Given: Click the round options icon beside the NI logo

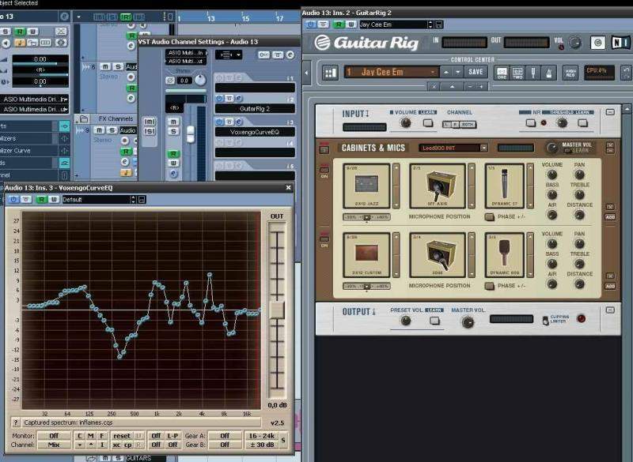Looking at the screenshot, I should 598,43.
